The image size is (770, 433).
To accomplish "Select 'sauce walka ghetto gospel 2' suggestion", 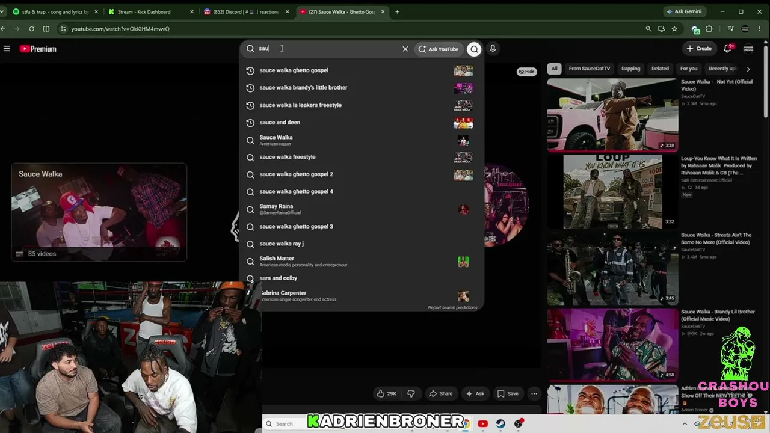I will click(361, 174).
